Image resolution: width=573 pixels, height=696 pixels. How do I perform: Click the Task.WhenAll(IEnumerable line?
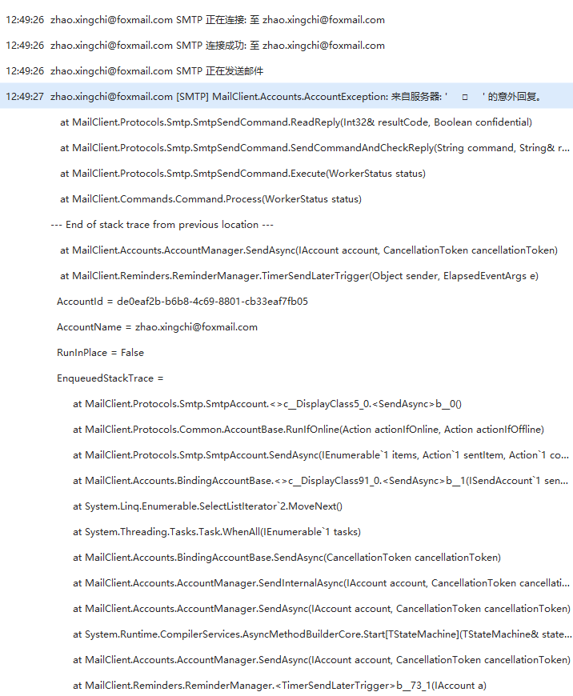(x=217, y=532)
